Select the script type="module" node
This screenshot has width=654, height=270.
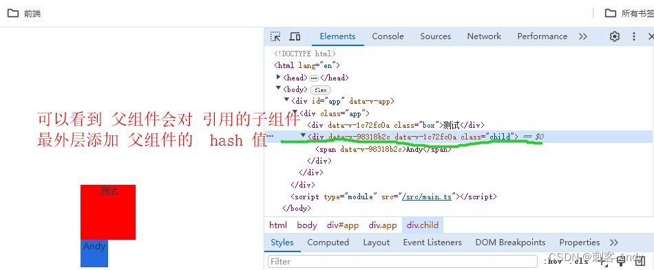(394, 196)
